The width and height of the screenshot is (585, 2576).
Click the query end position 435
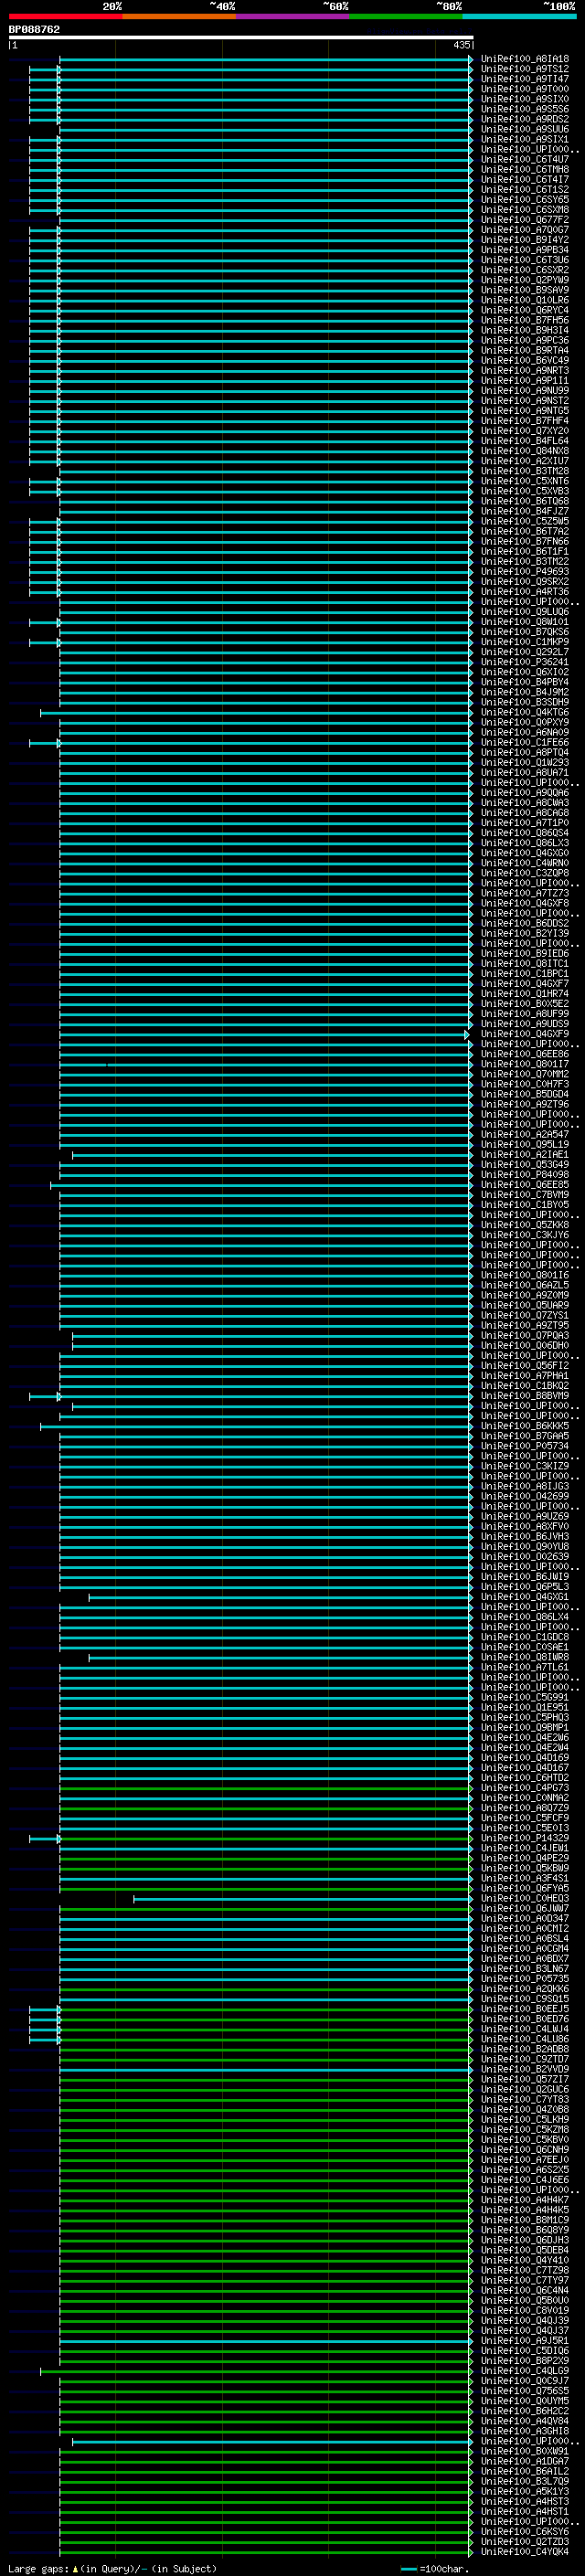click(461, 45)
